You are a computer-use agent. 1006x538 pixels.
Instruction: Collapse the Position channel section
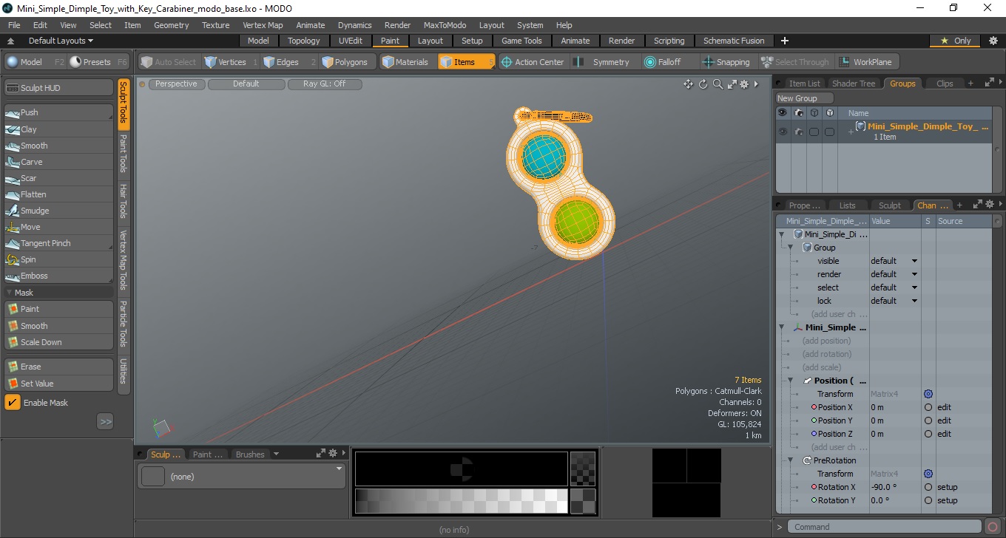coord(790,381)
